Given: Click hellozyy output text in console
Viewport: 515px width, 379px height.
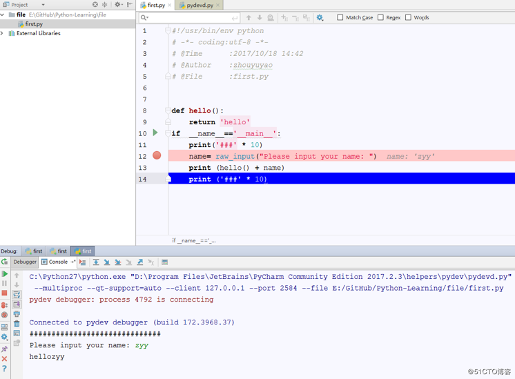Looking at the screenshot, I should [47, 357].
